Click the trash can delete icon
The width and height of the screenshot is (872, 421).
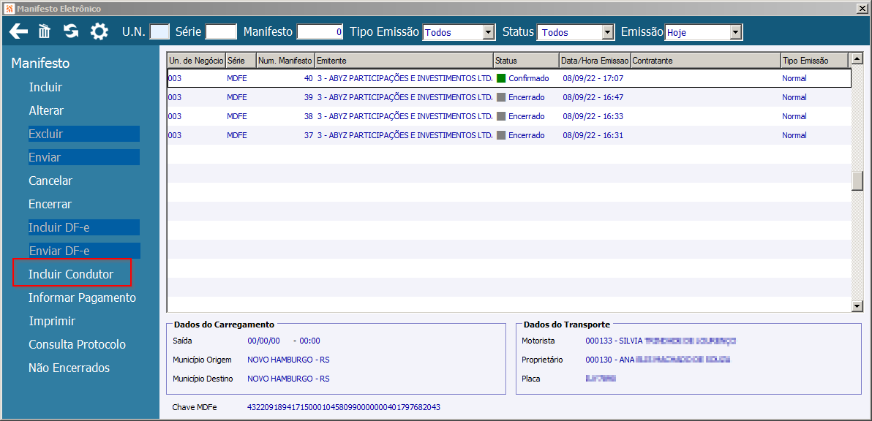tap(45, 31)
